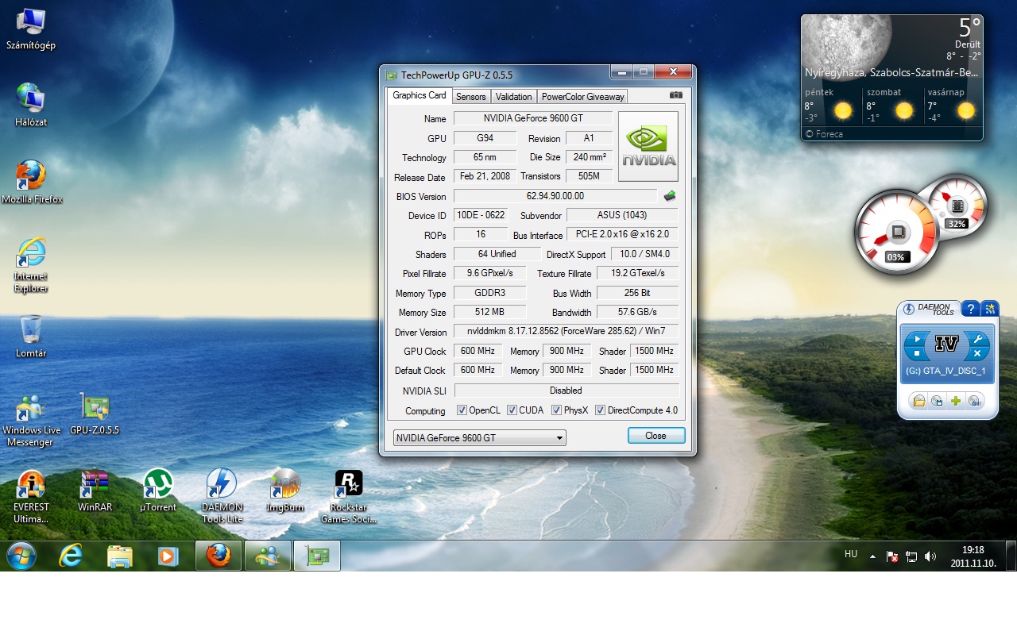Click the NVIDIA SLI Disabled field
Viewport: 1017px width, 635px height.
coord(567,391)
